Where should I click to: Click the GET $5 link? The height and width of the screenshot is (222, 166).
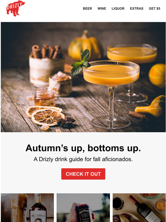coord(155,9)
